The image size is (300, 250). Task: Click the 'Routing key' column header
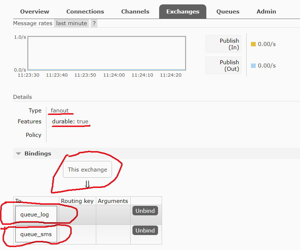tap(77, 201)
